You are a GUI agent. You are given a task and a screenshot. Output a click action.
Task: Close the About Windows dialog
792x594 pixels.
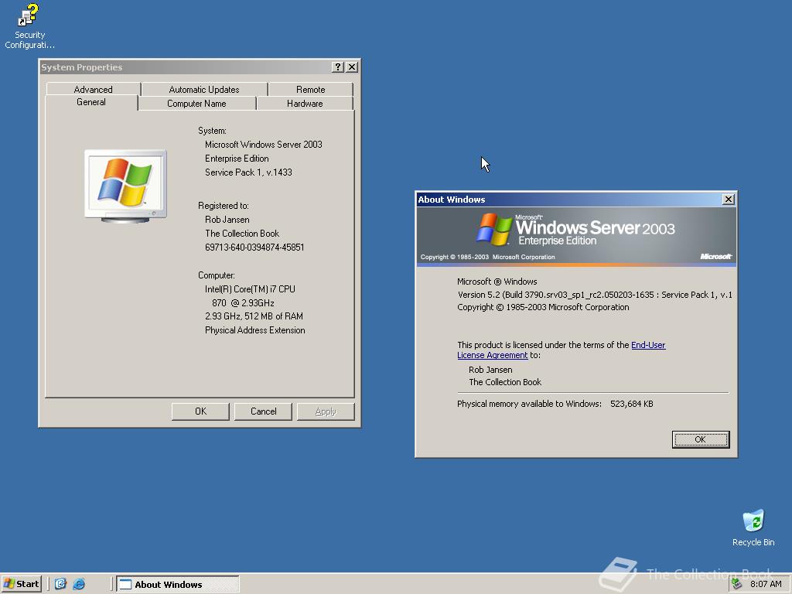[x=729, y=199]
